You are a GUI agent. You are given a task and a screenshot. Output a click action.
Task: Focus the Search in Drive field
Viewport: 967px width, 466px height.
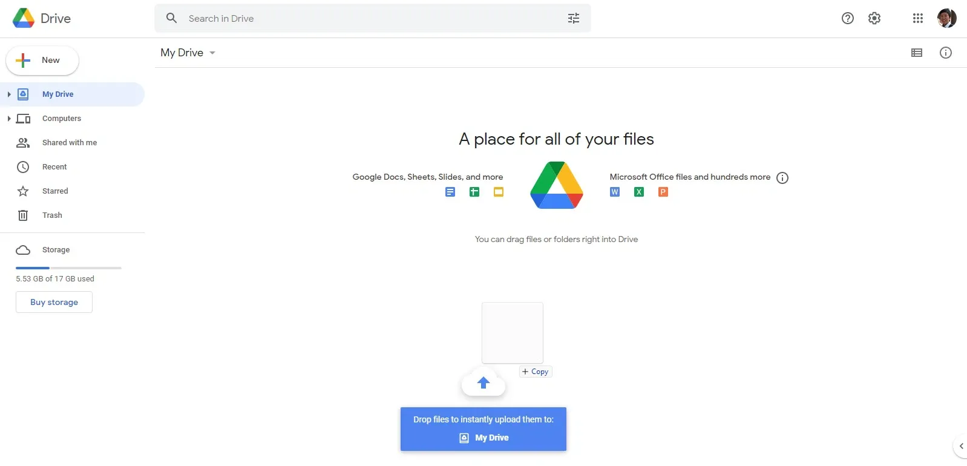[373, 18]
